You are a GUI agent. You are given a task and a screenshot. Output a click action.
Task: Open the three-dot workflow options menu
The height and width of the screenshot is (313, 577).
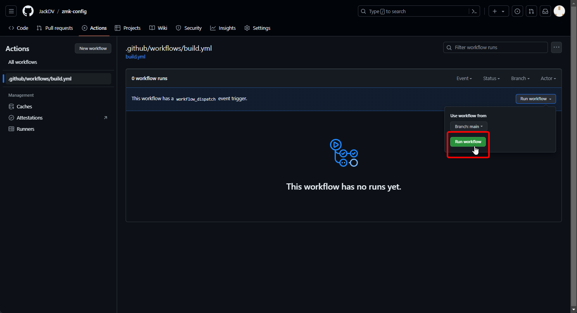[556, 47]
